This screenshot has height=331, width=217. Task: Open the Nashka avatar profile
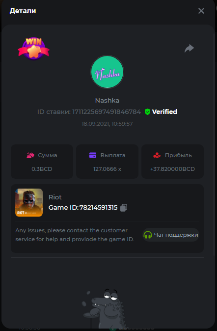(x=107, y=72)
